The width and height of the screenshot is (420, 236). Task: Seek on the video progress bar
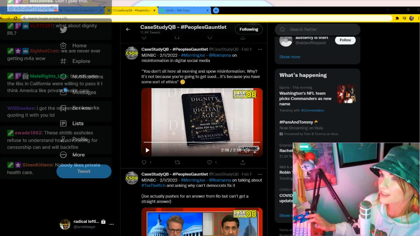[x=202, y=142]
